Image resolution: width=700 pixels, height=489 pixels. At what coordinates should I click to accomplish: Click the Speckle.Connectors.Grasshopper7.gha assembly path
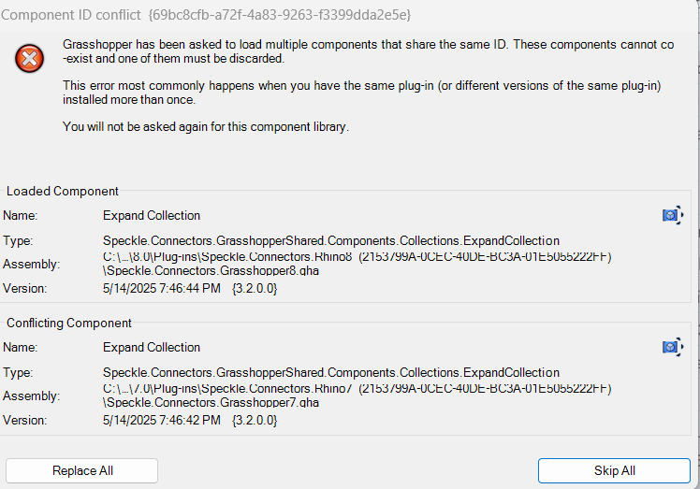tap(211, 402)
